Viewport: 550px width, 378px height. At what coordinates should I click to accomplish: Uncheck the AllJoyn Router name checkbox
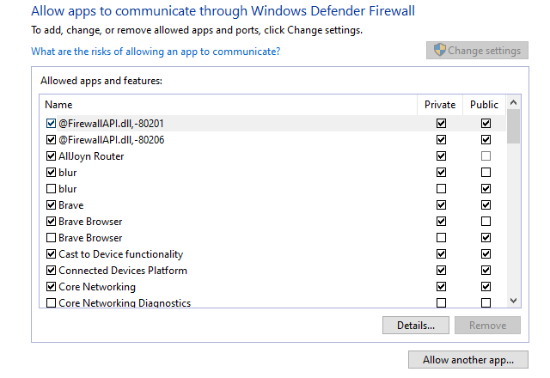point(51,156)
